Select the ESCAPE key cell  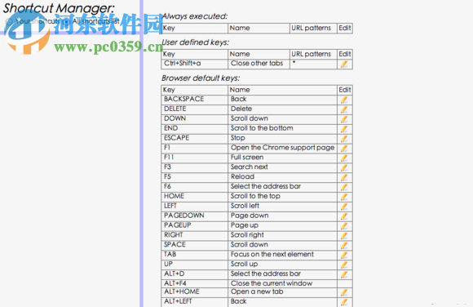click(195, 138)
